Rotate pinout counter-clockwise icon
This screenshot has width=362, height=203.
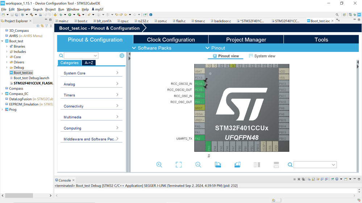pyautogui.click(x=237, y=165)
